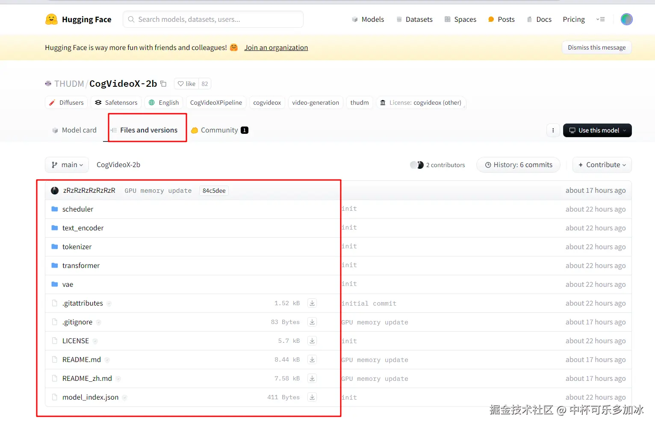
Task: Open Spaces in navigation
Action: [x=460, y=19]
